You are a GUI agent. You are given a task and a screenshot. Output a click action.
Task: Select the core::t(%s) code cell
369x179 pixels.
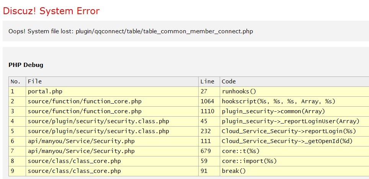294,151
